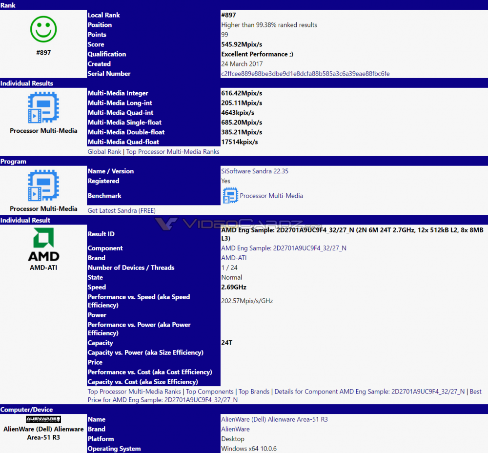Click the AMD logo image
Screen dimensions: 488x453
click(x=43, y=245)
